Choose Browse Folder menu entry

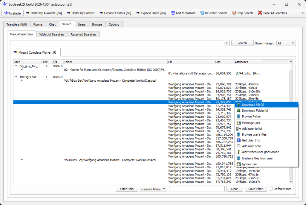267,116
